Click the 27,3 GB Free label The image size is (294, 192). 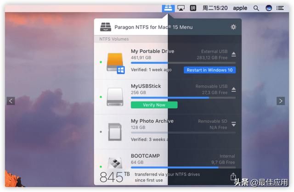click(x=215, y=93)
